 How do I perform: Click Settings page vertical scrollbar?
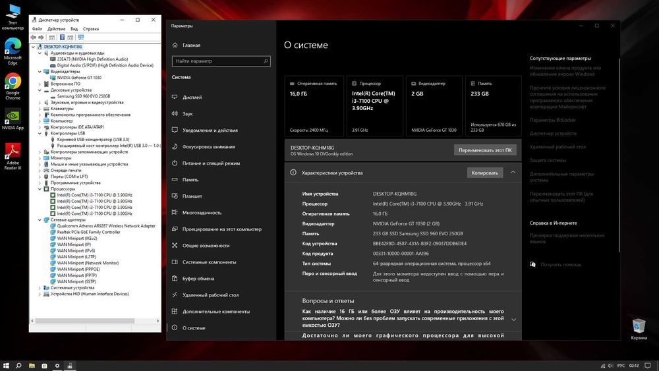(619, 156)
